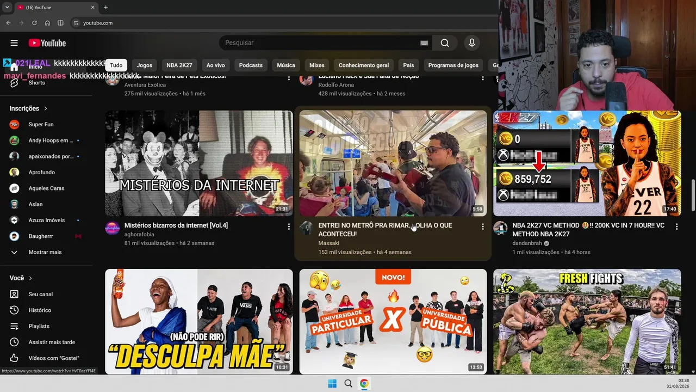The width and height of the screenshot is (696, 392).
Task: Open video title ENTREI NO METRÔ PRA RIMAR
Action: tap(385, 230)
